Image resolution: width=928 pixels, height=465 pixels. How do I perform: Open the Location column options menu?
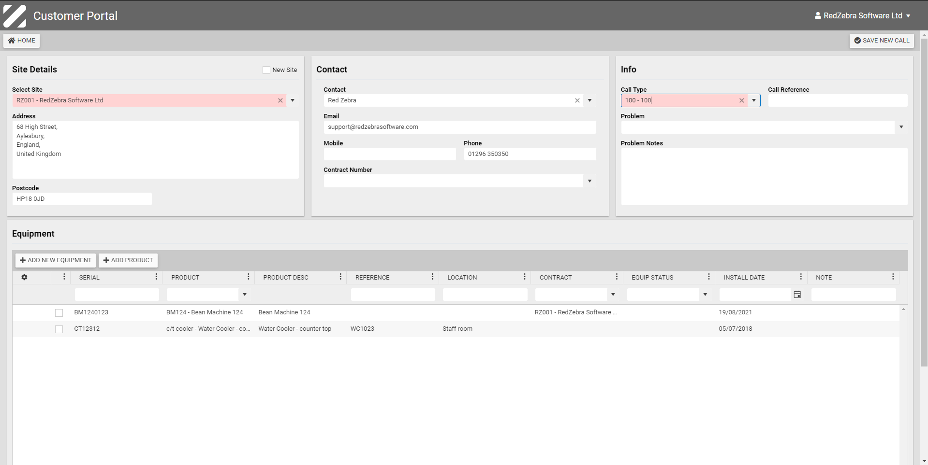point(524,277)
